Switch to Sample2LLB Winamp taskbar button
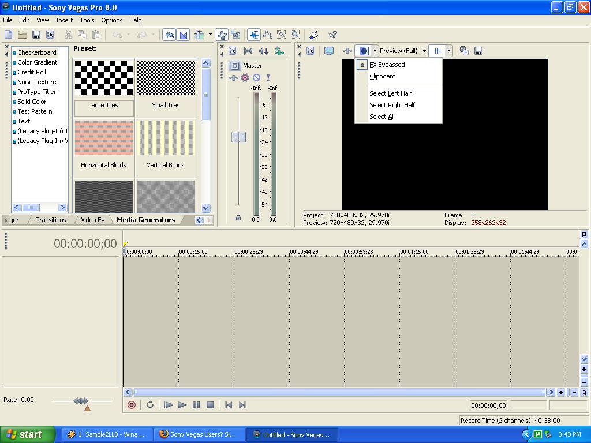This screenshot has height=443, width=591. tap(107, 435)
